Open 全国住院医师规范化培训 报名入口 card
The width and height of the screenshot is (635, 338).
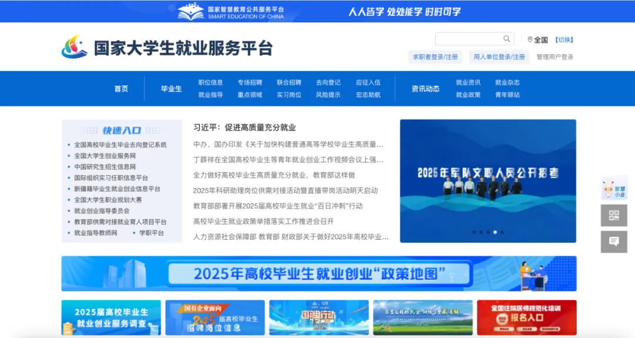527,318
